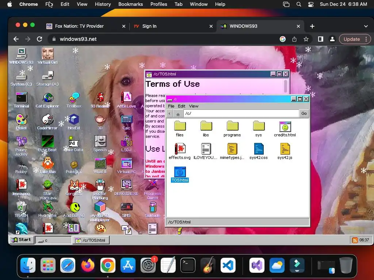374x280 pixels.
Task: Open the DEFRAG32.EXE desktop icon
Action: click(126, 188)
